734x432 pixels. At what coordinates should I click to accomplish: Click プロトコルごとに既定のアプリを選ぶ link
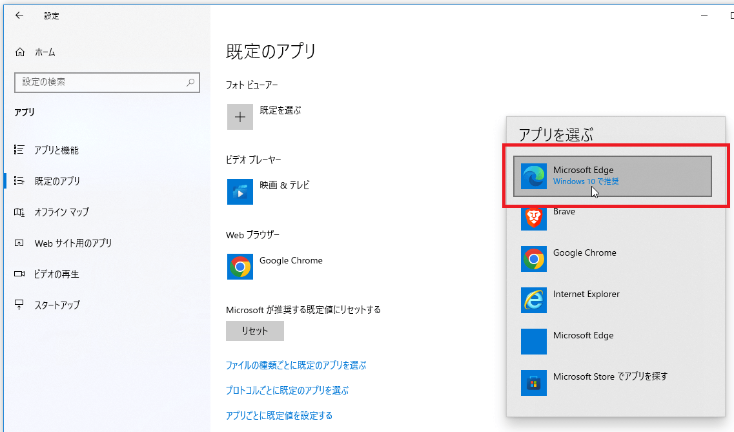287,391
